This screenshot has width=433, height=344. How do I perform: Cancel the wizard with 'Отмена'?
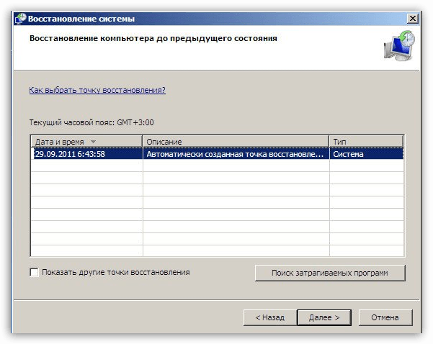[x=385, y=317]
